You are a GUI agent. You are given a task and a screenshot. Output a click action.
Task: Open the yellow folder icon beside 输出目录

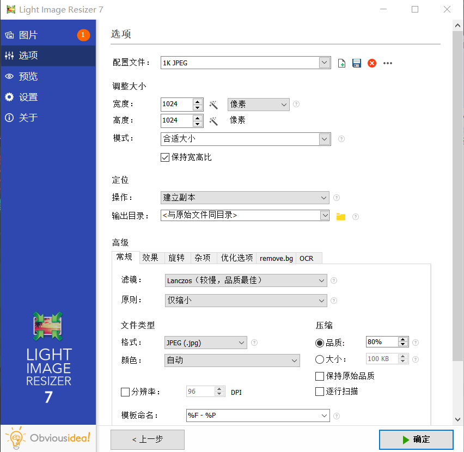pos(340,216)
